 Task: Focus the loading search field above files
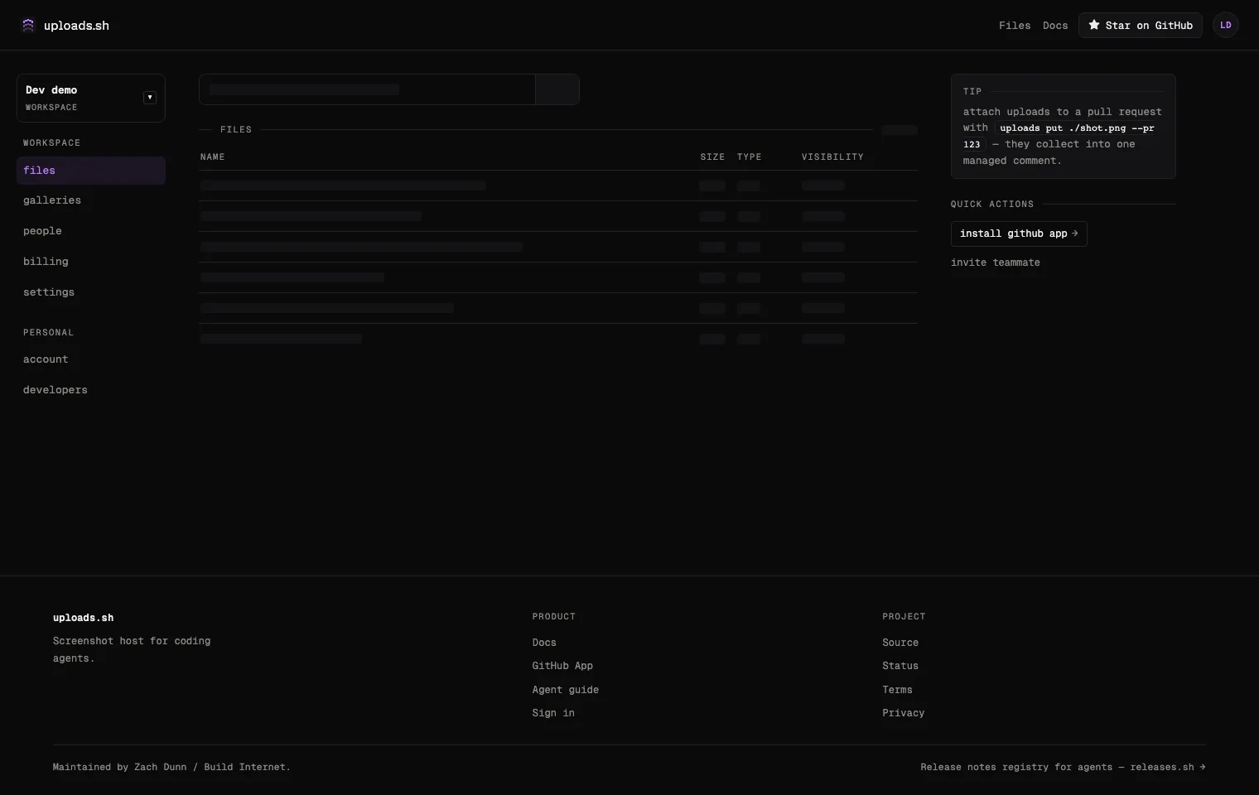point(367,89)
